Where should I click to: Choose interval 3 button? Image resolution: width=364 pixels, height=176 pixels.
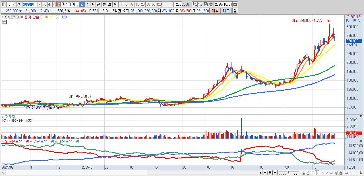click(x=127, y=4)
